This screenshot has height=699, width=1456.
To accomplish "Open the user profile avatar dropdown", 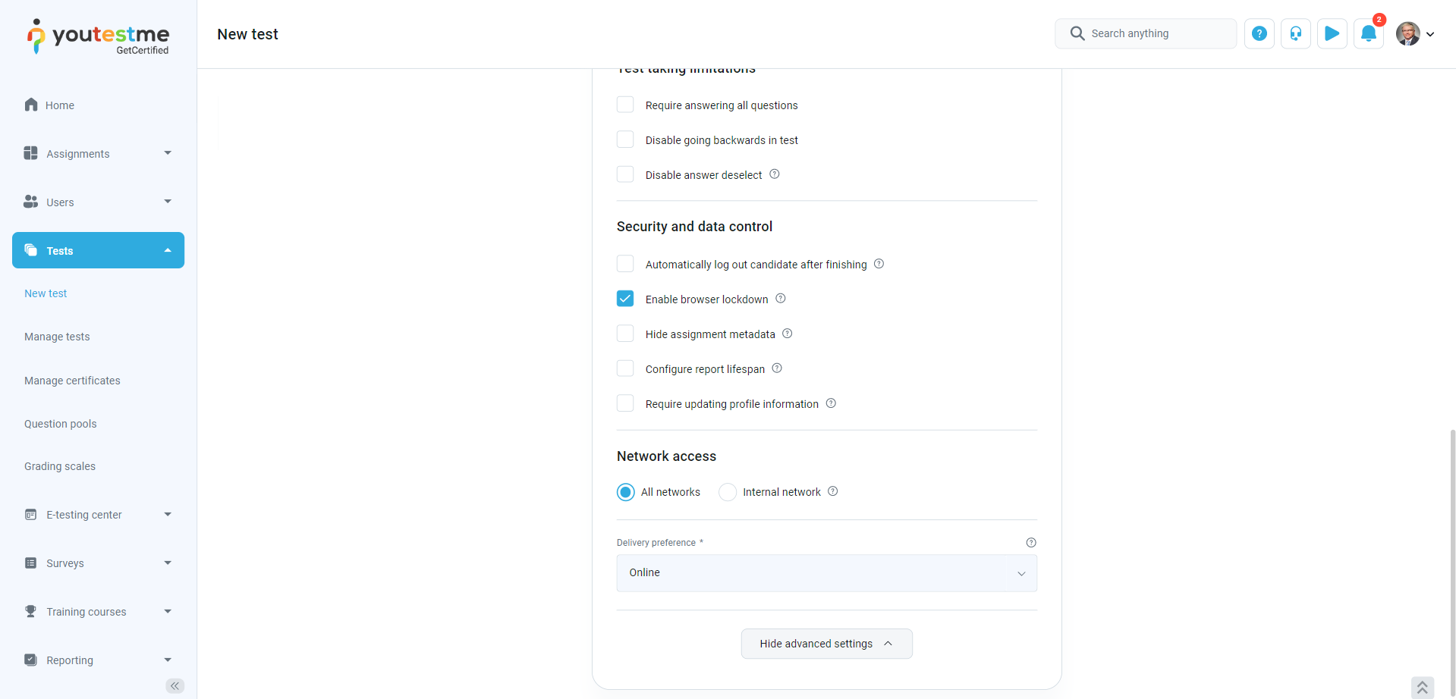I will (1415, 34).
